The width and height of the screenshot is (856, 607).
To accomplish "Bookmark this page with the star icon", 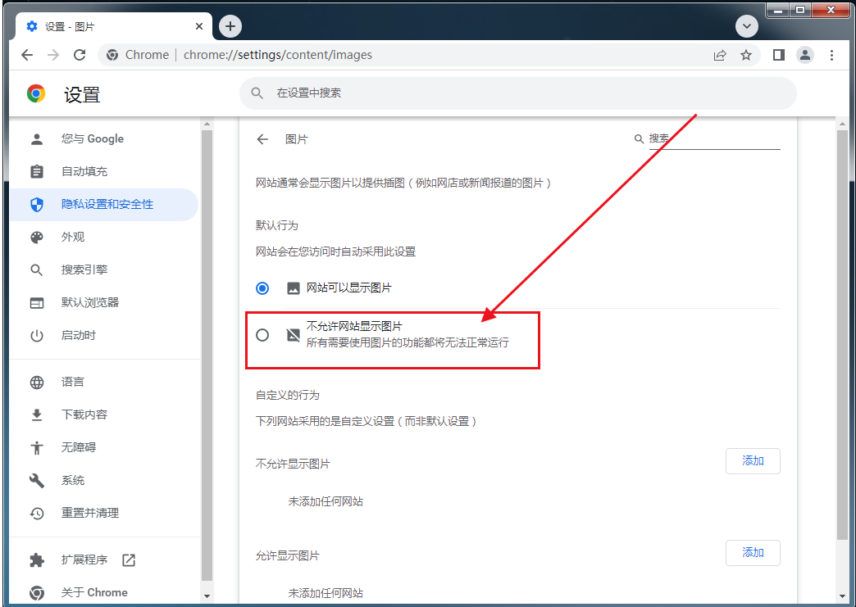I will [746, 55].
